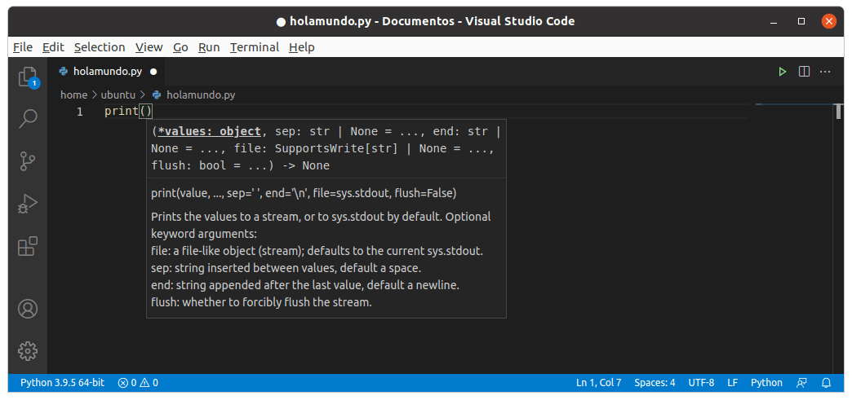Open the Terminal menu
This screenshot has width=852, height=400.
[x=254, y=47]
